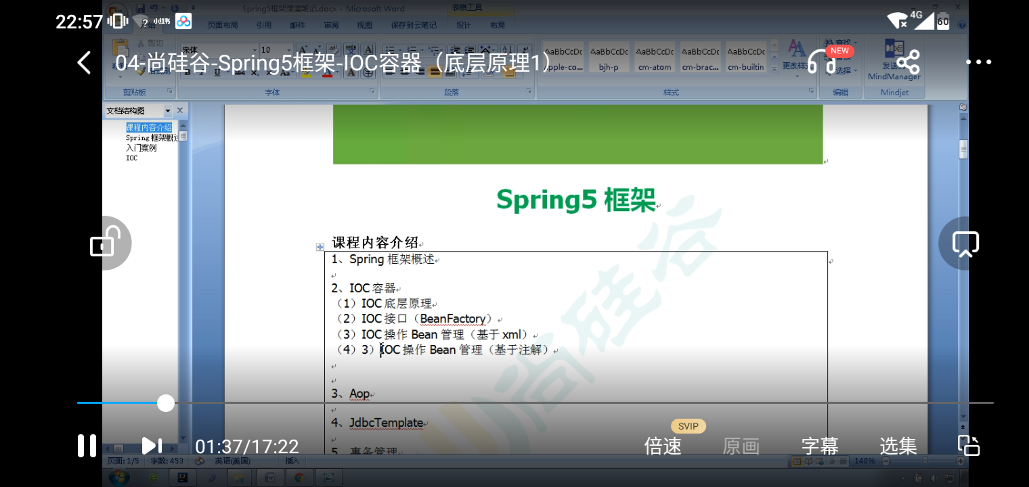Viewport: 1029px width, 487px height.
Task: Go back using the left chevron
Action: (x=84, y=63)
